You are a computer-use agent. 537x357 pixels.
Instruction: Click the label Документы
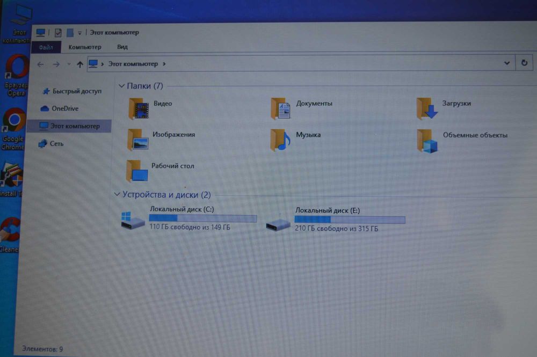(x=314, y=103)
